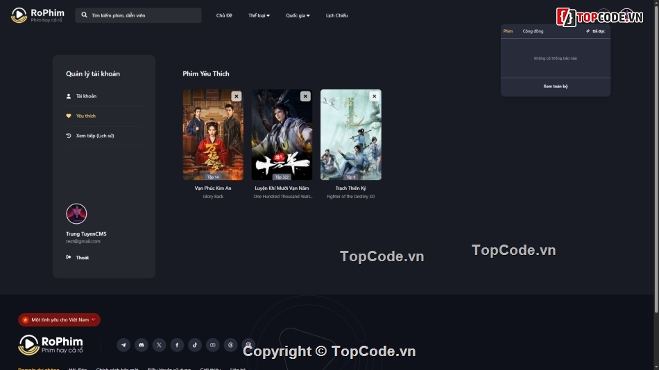Open the TikTok link in the footer
The width and height of the screenshot is (659, 370).
coord(195,345)
